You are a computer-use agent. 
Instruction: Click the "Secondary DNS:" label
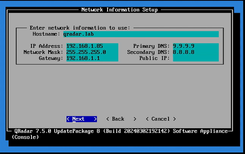(148, 52)
